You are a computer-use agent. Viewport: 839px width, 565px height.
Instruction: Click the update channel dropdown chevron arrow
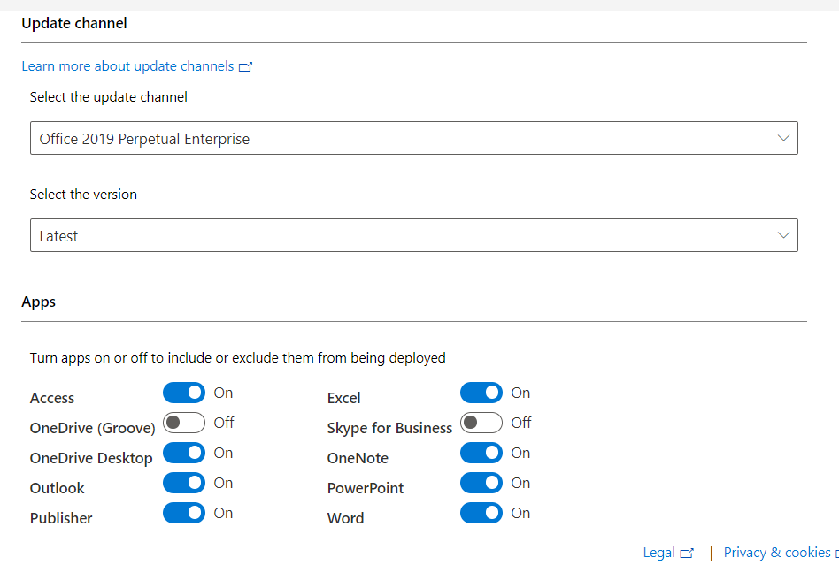783,138
